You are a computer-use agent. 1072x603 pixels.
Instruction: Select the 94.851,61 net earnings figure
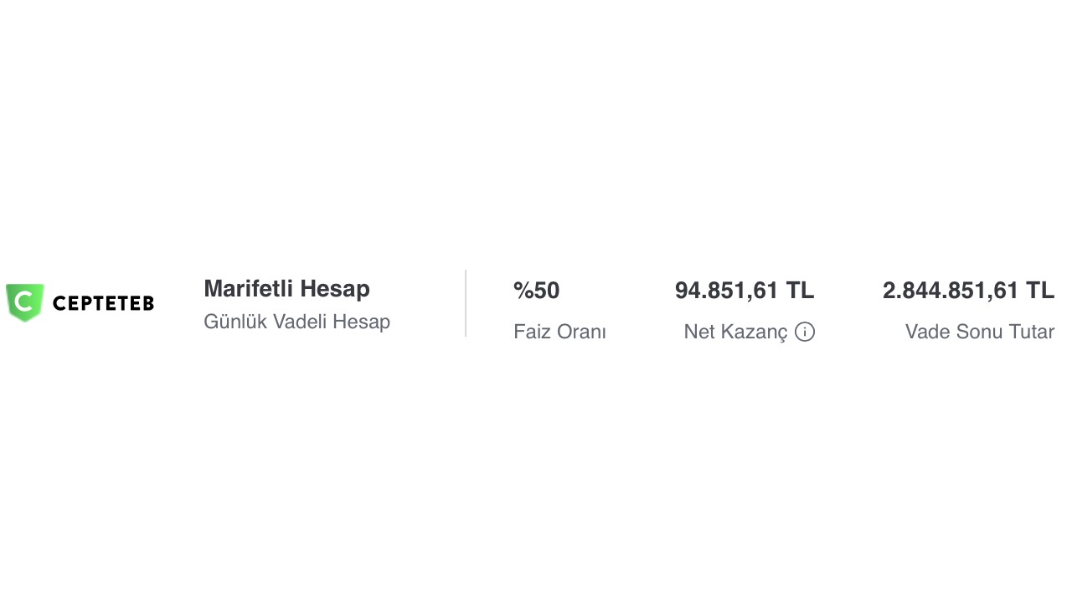[726, 291]
